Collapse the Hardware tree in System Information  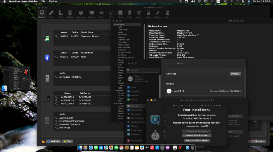click(x=114, y=24)
